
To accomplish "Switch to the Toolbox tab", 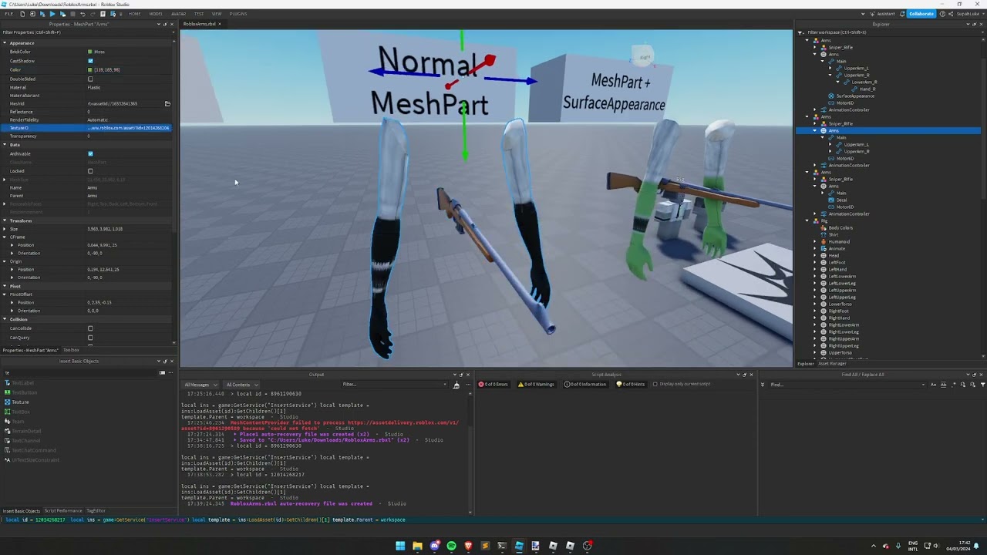I will pyautogui.click(x=71, y=350).
